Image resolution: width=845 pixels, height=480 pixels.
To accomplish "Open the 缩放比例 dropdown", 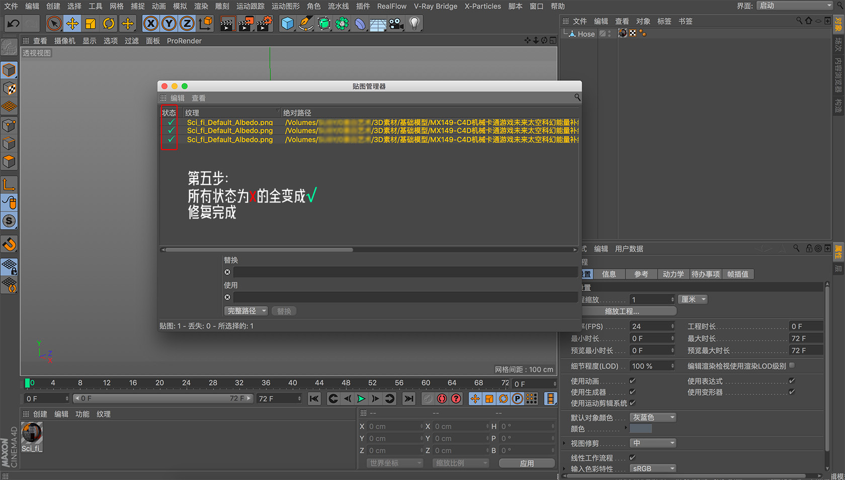I will (461, 463).
